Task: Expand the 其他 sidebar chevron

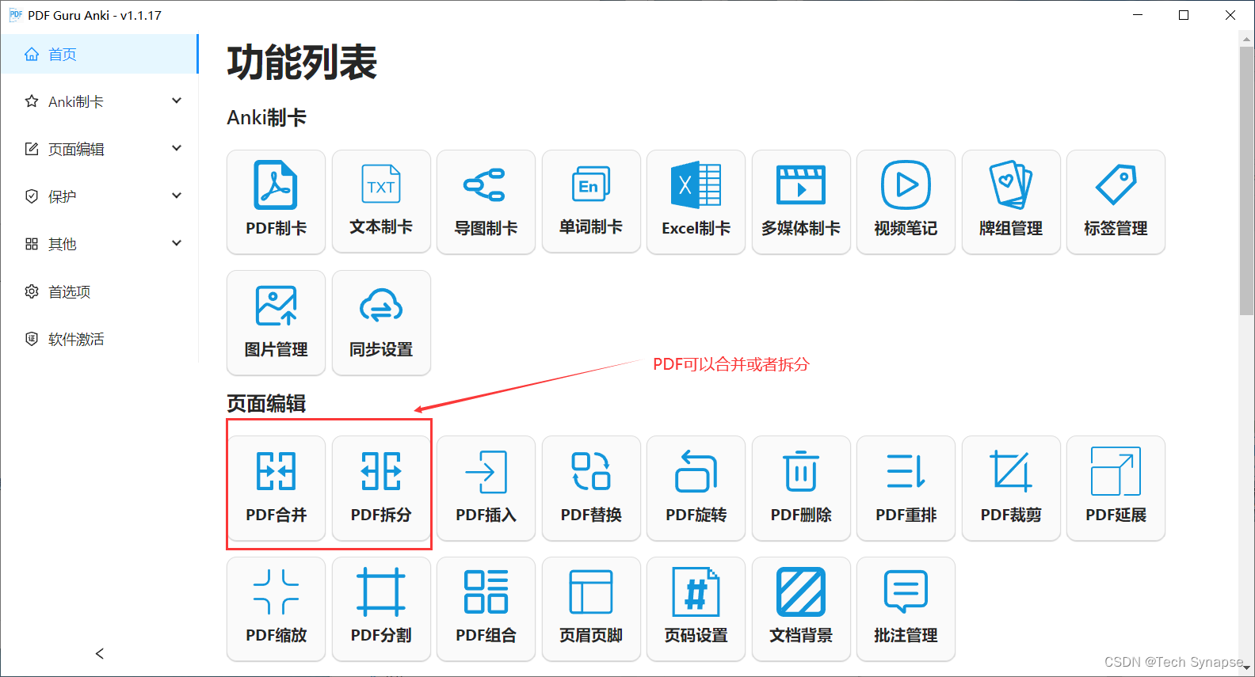Action: pos(177,243)
